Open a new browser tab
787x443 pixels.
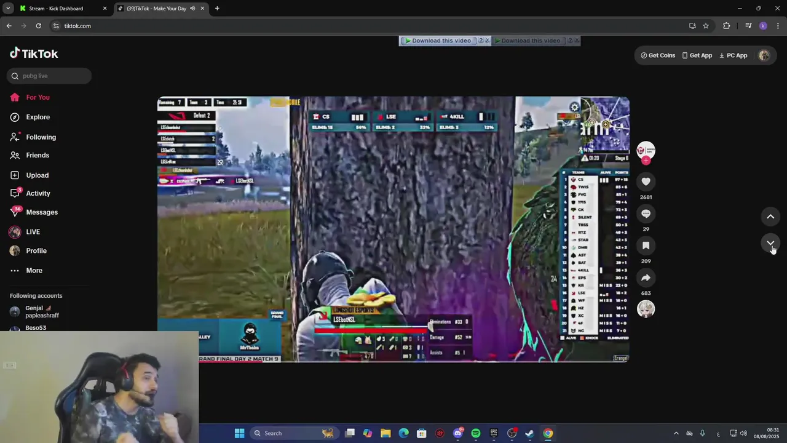[x=217, y=9]
